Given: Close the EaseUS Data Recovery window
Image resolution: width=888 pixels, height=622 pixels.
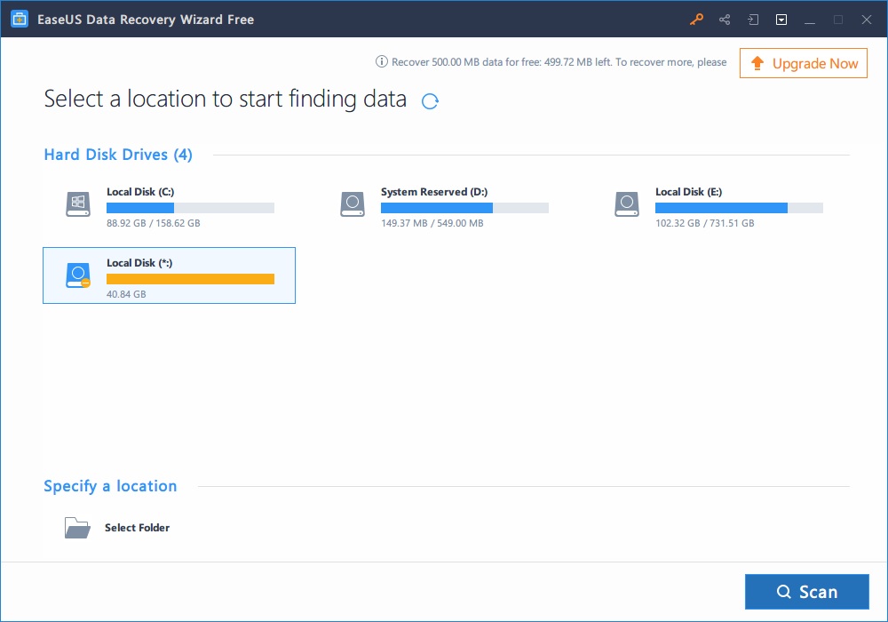Looking at the screenshot, I should (867, 20).
